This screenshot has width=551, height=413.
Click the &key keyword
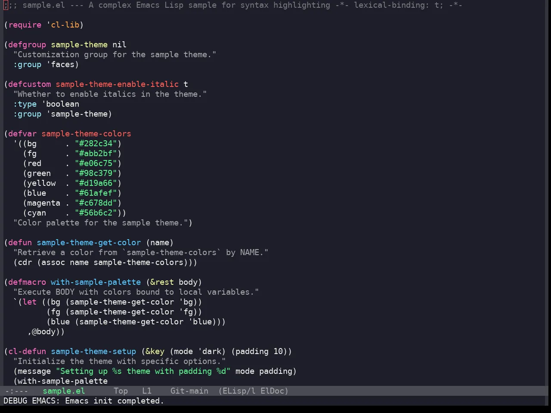click(x=155, y=351)
